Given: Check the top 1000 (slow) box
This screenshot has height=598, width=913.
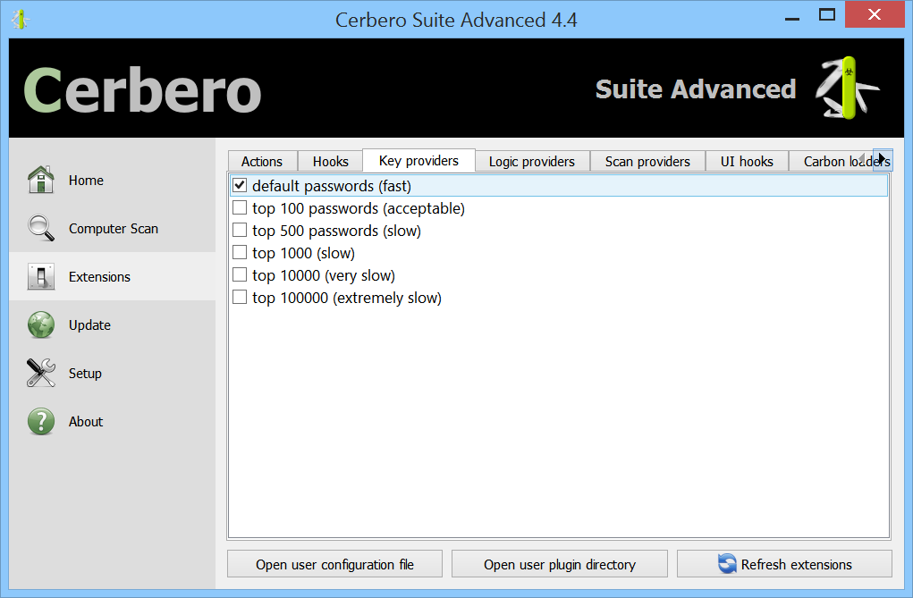Looking at the screenshot, I should tap(240, 252).
